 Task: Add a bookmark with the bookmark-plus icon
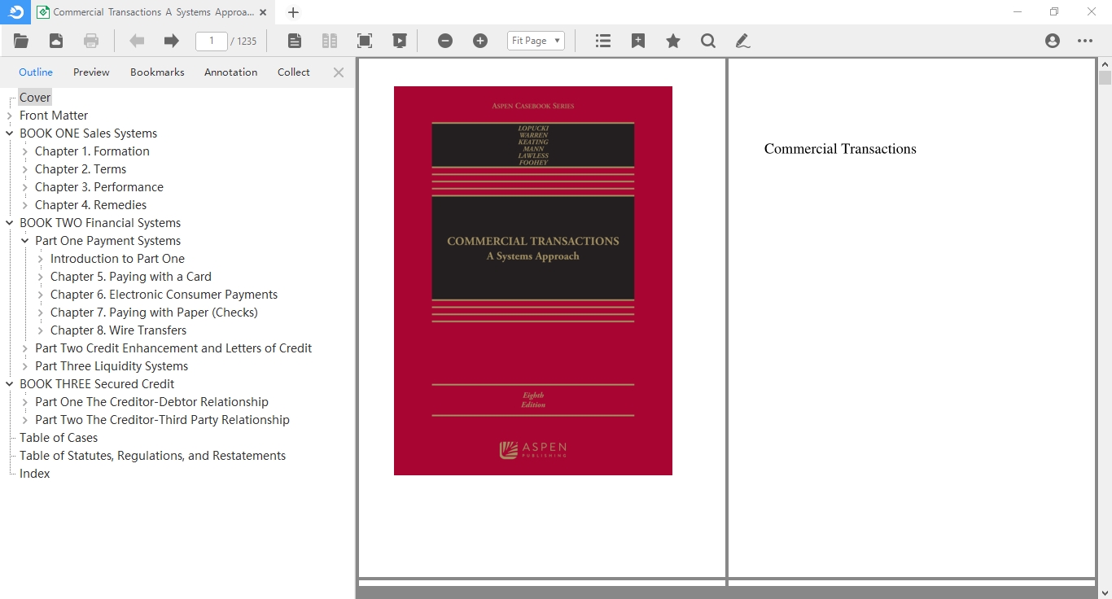638,41
